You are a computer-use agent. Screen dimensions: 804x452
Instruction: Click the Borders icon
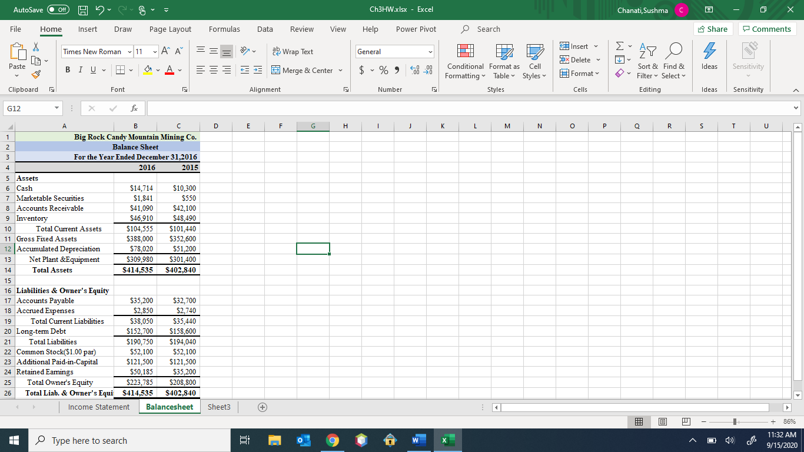tap(119, 71)
